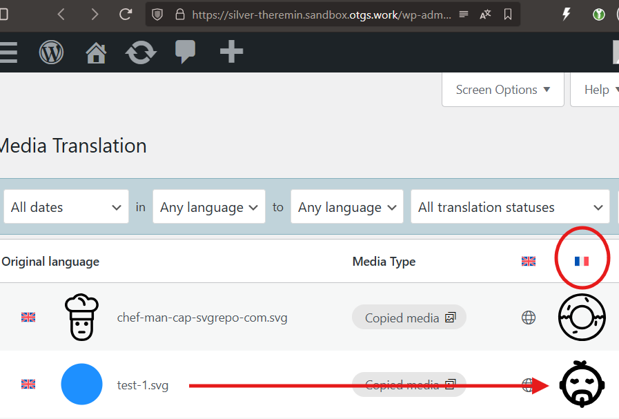
Task: Open source Any language dropdown after 'in'
Action: [208, 207]
